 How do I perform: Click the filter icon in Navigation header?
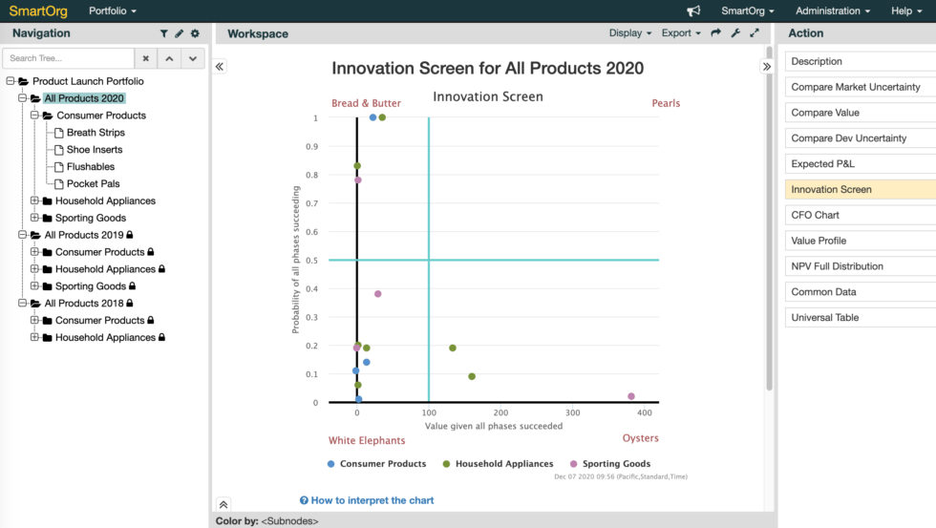[164, 33]
